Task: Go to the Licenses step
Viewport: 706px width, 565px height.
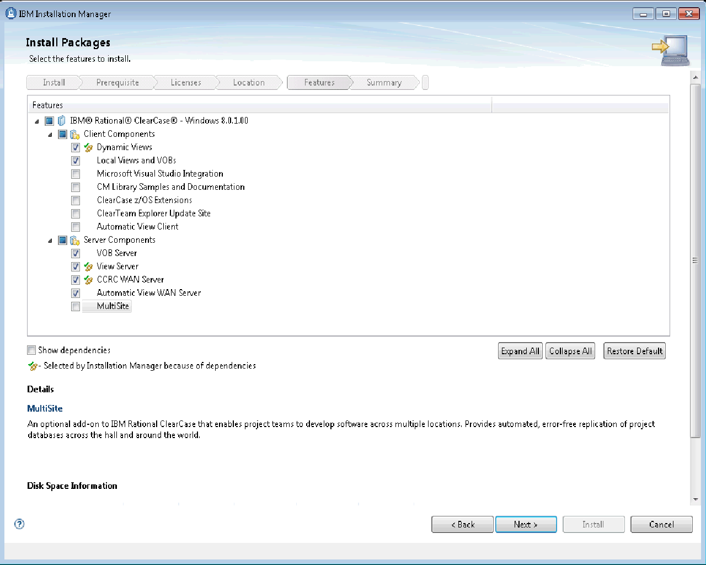Action: [x=186, y=82]
